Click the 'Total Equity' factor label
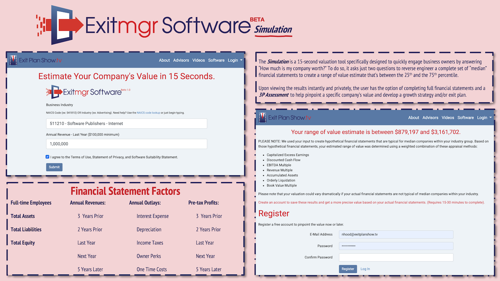The height and width of the screenshot is (281, 500). (x=23, y=243)
